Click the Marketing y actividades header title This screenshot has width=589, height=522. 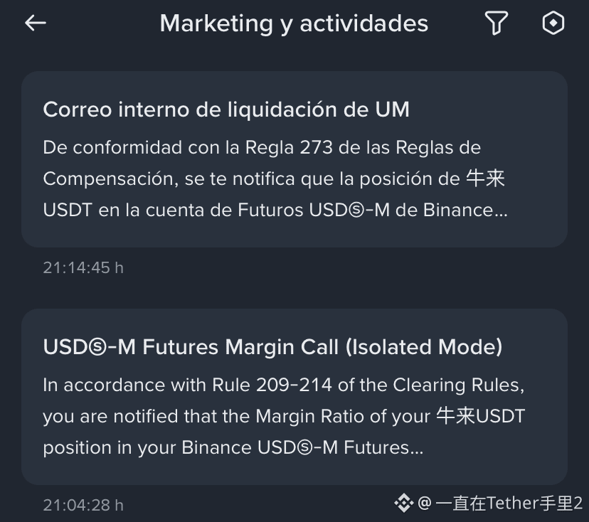294,23
